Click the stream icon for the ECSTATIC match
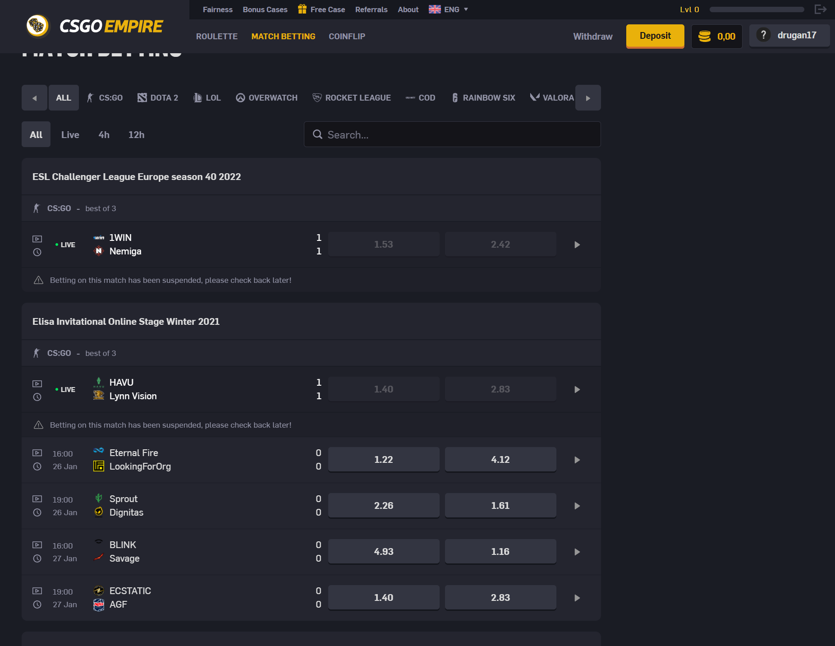This screenshot has height=646, width=835. point(37,591)
